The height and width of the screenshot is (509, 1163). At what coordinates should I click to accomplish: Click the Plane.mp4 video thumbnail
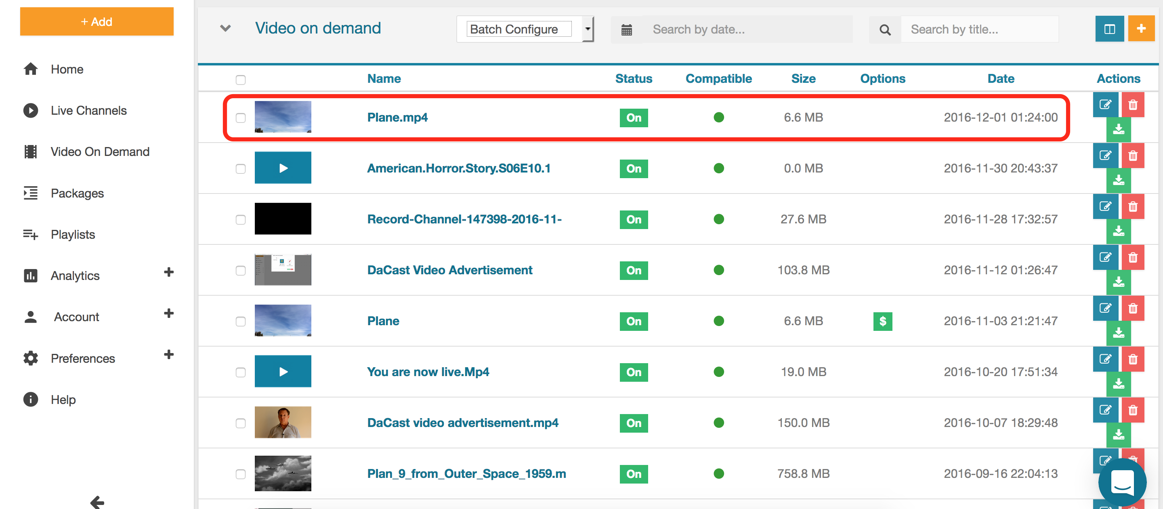pyautogui.click(x=283, y=117)
